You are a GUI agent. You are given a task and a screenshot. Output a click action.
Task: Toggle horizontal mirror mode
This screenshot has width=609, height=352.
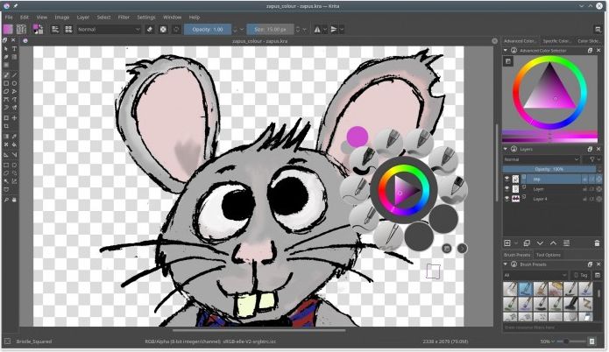[317, 30]
